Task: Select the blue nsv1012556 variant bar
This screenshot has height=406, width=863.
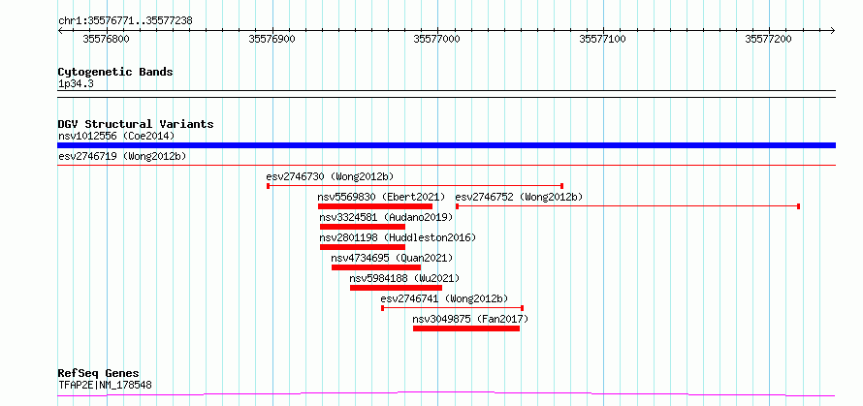Action: pyautogui.click(x=446, y=145)
